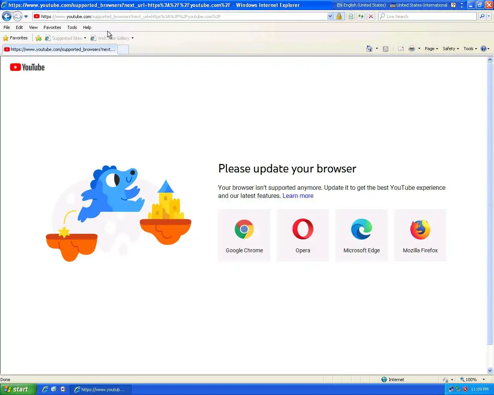The image size is (494, 395).
Task: Click the Mozilla Firefox label text
Action: point(420,250)
